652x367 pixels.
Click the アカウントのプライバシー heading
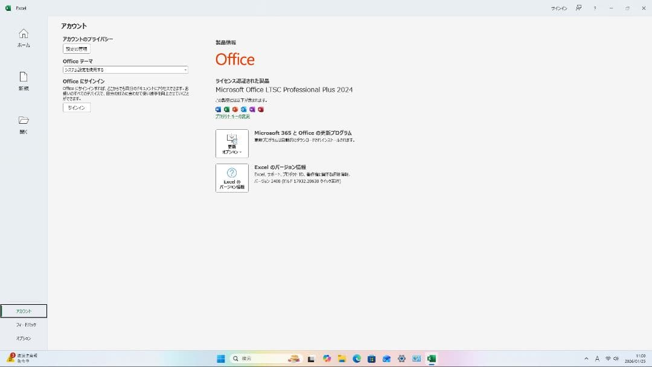[x=88, y=39]
